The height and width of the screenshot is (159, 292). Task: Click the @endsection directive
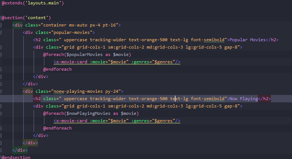(16, 157)
